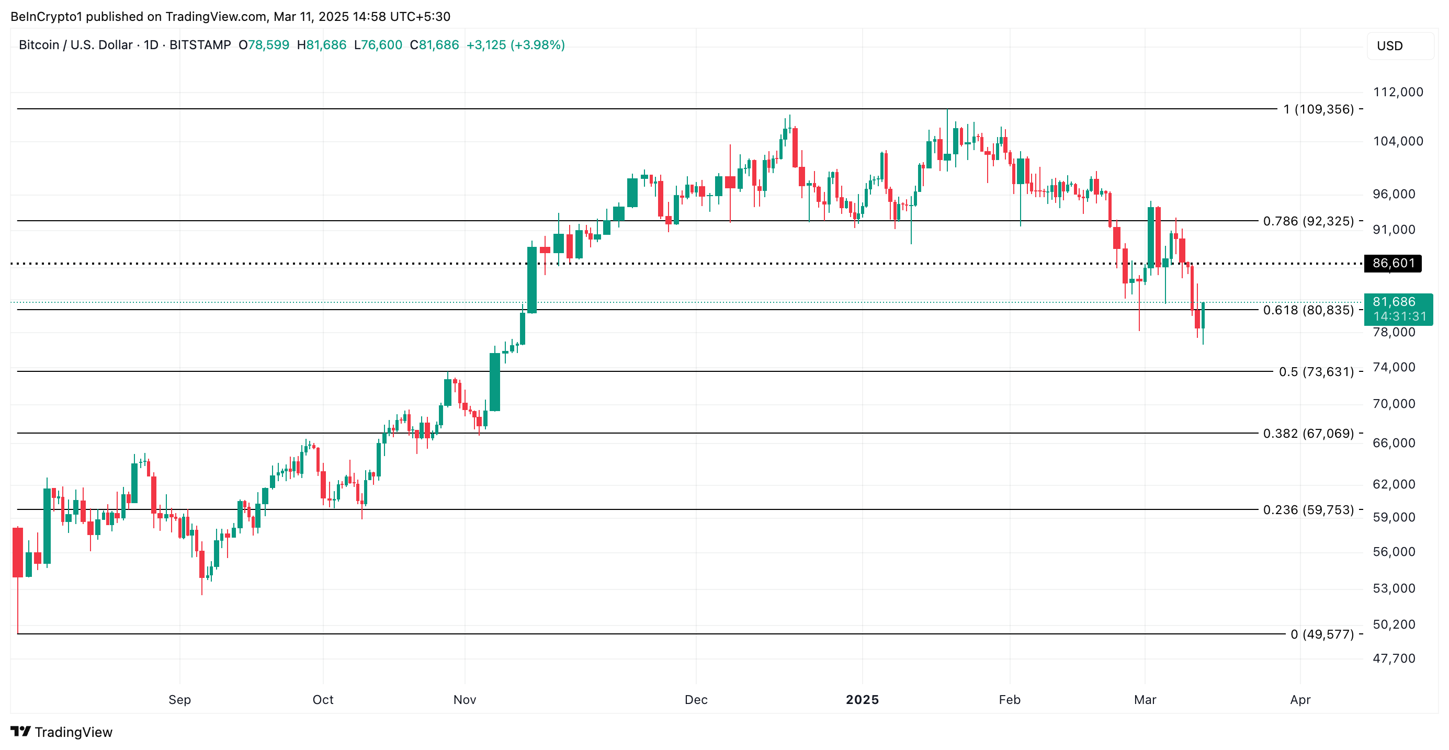The image size is (1449, 750).
Task: Click the +3,125 (+3.98%) change value
Action: 515,45
